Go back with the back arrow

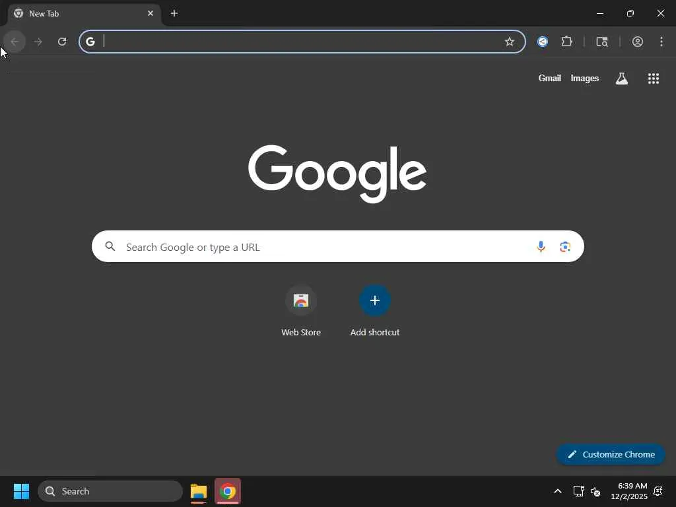(15, 42)
